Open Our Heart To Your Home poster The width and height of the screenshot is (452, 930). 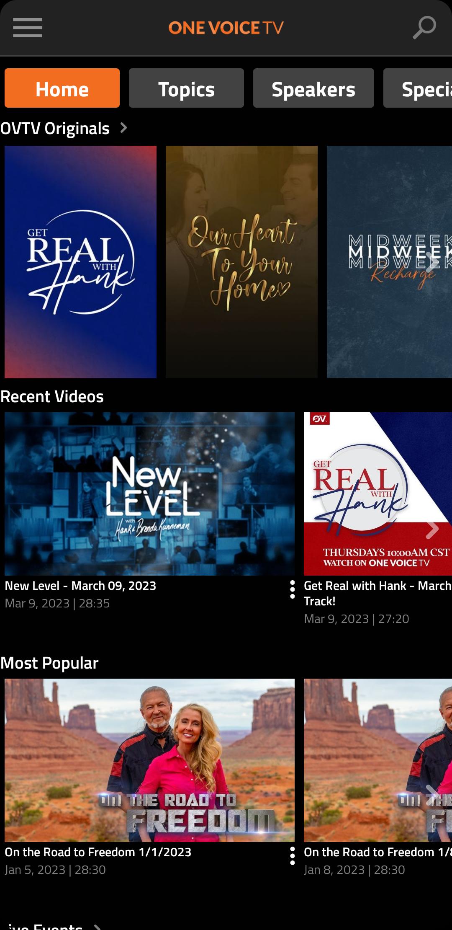tap(241, 262)
